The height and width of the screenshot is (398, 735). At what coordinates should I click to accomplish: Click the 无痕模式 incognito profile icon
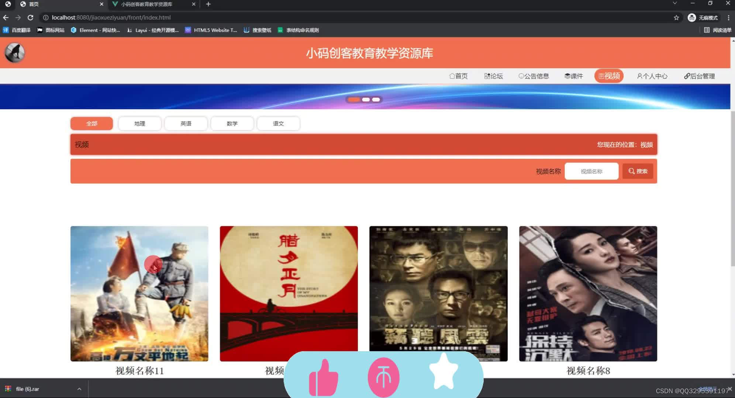point(692,17)
